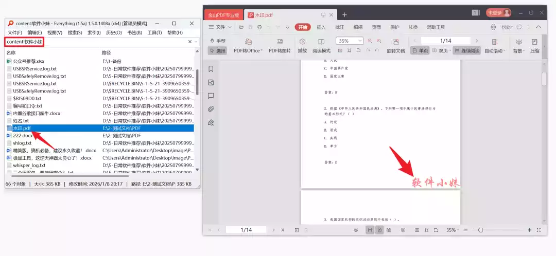Open 背景 background dropdown

coord(519,46)
